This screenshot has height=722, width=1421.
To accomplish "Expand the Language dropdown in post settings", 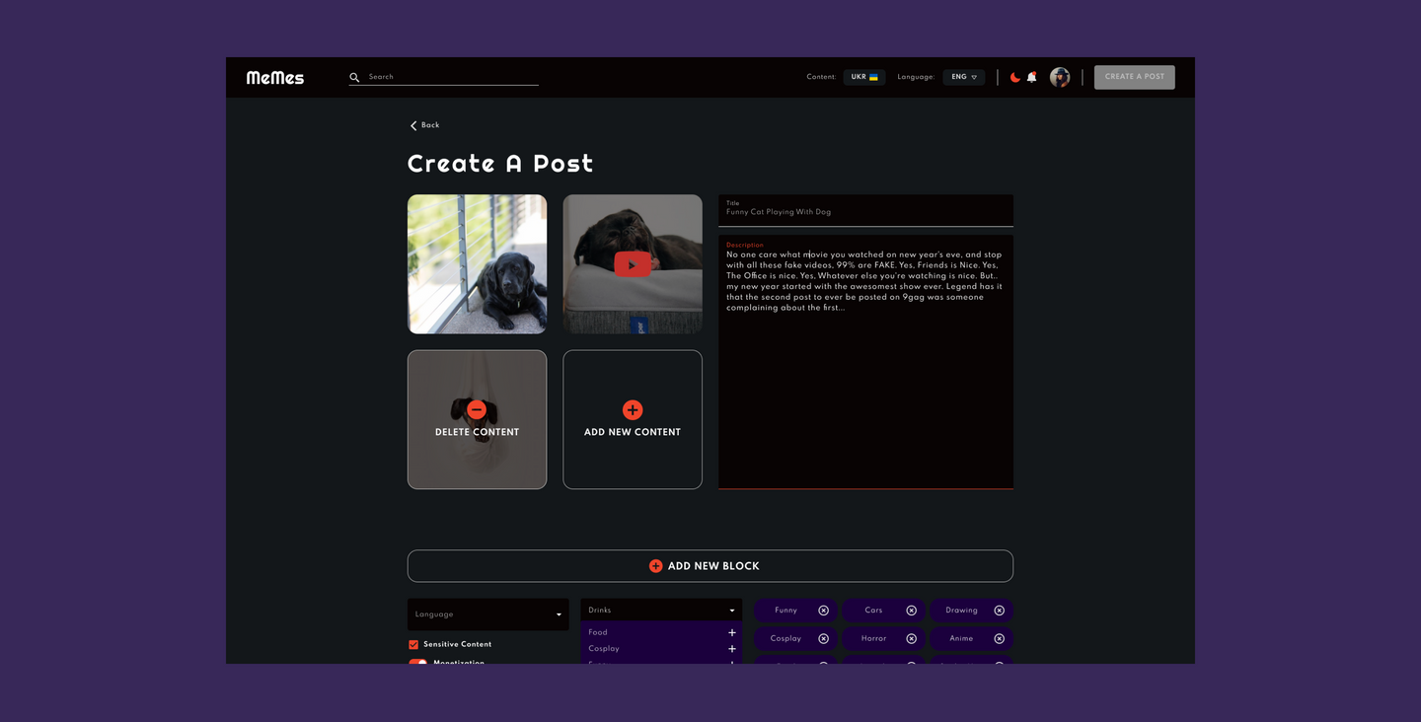I will [x=488, y=614].
